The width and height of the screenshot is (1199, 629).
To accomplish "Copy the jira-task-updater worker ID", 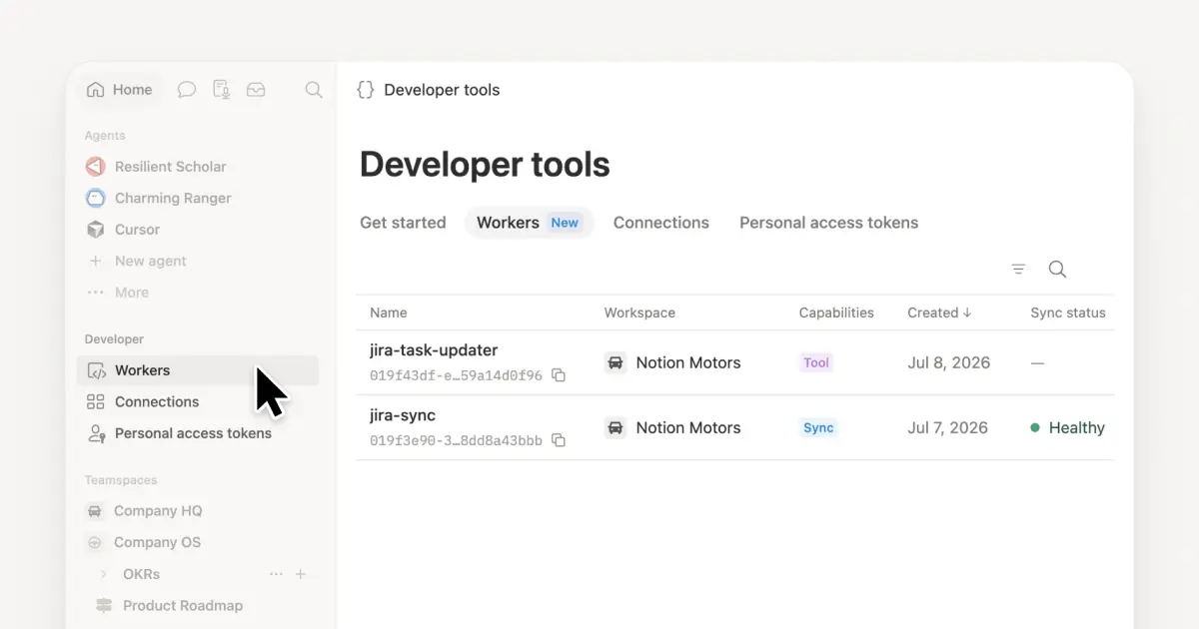I will [559, 375].
